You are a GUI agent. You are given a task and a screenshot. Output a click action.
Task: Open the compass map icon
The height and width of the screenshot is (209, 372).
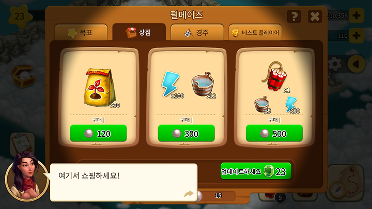pos(346,183)
